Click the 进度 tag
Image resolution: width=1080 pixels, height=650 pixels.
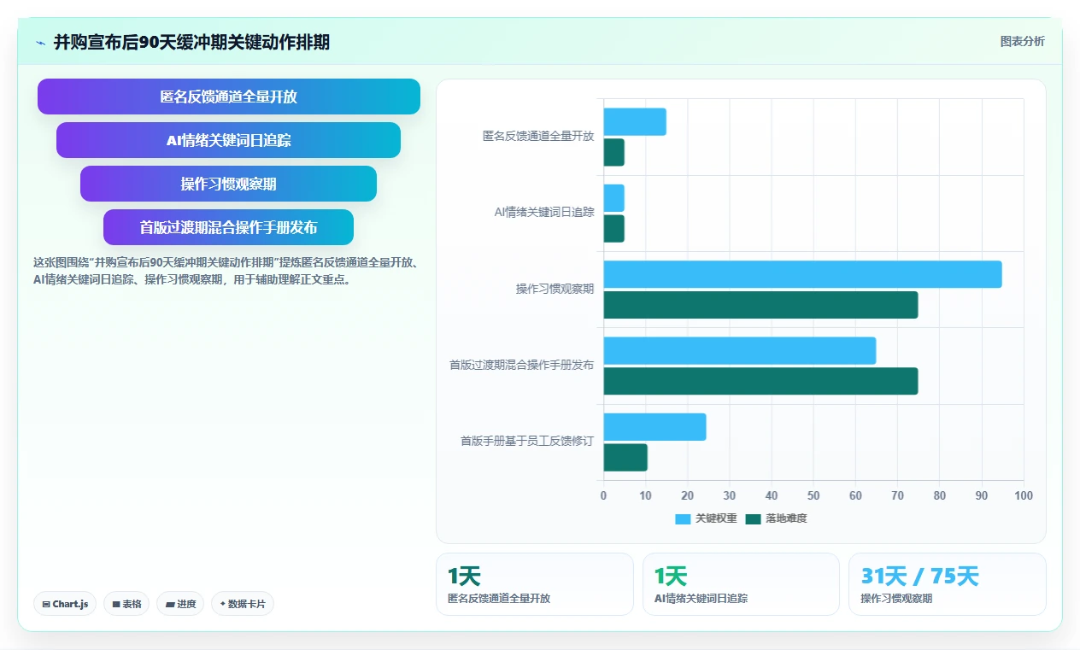click(x=180, y=604)
